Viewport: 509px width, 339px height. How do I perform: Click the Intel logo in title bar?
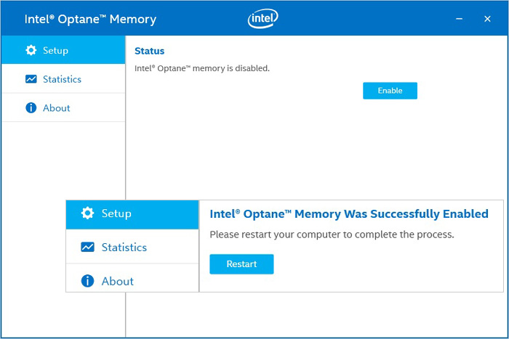tap(262, 18)
